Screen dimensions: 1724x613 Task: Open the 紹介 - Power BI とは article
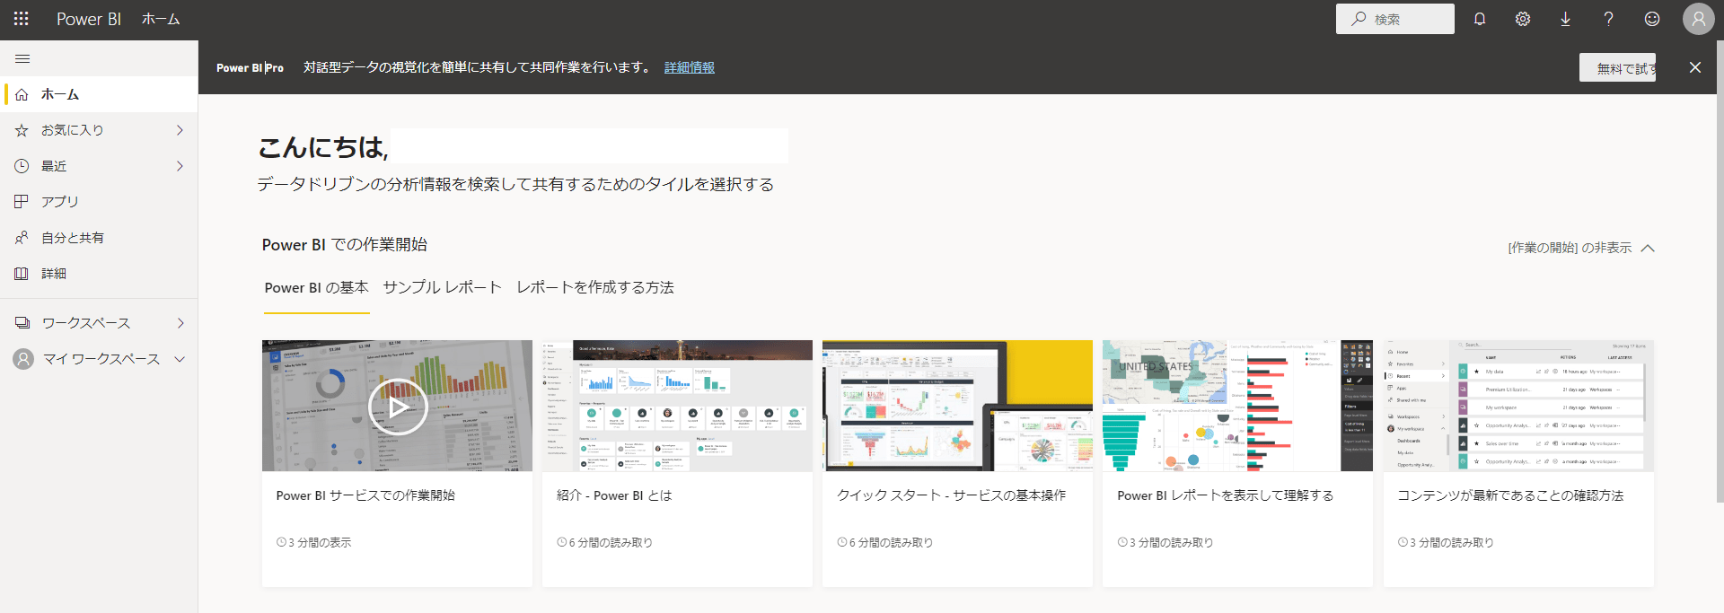click(614, 495)
